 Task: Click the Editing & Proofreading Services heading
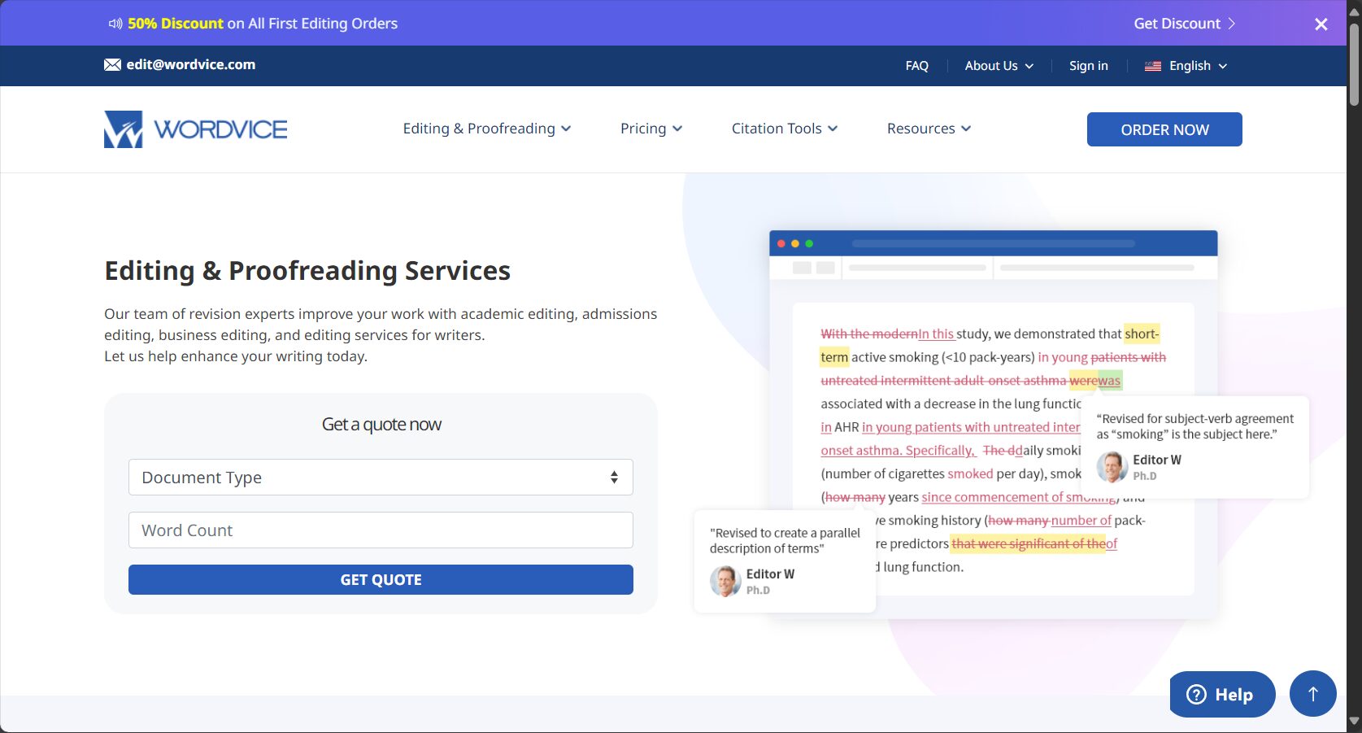(x=307, y=271)
